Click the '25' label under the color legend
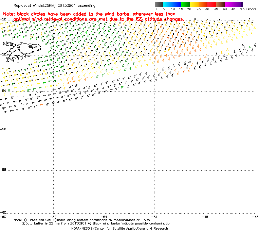Image resolution: width=258 pixels, height=234 pixels. click(x=199, y=9)
